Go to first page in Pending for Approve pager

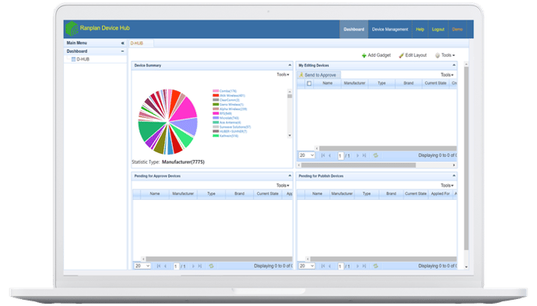(x=159, y=266)
